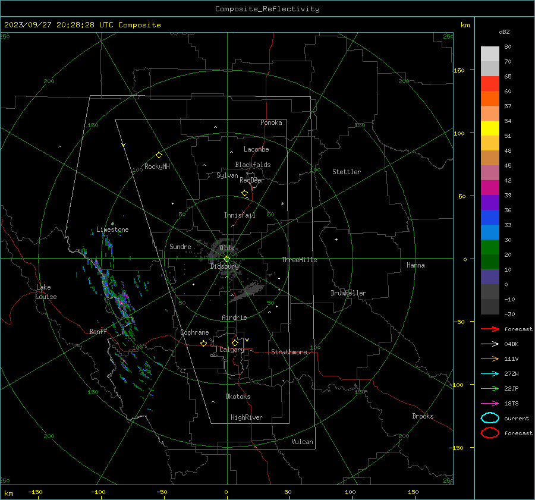
Task: Click the red forecast arrow in legend
Action: point(490,329)
